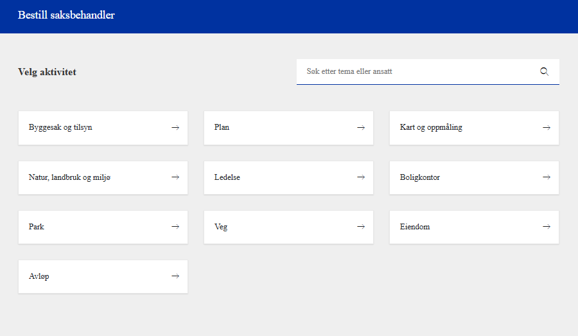Image resolution: width=578 pixels, height=336 pixels.
Task: Click the magnifying glass search icon
Action: tap(544, 71)
